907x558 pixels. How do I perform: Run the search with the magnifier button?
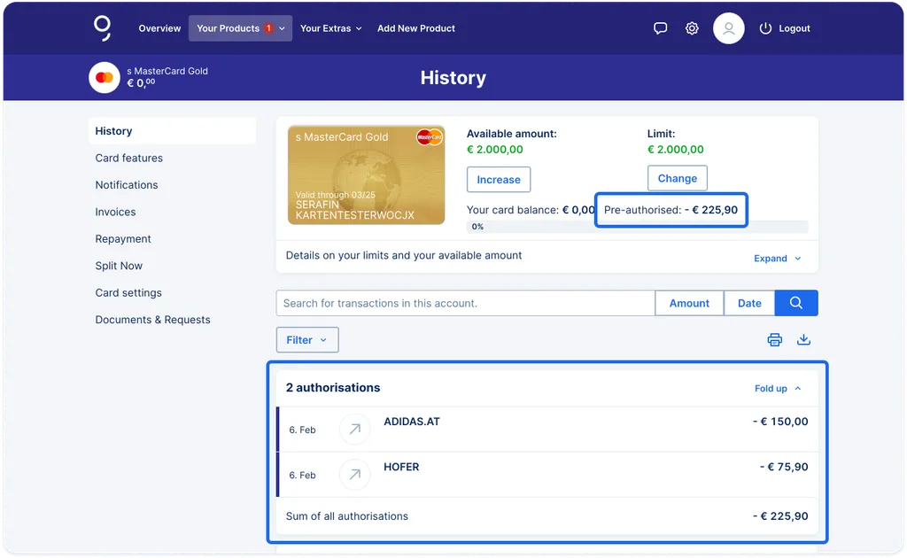[796, 303]
